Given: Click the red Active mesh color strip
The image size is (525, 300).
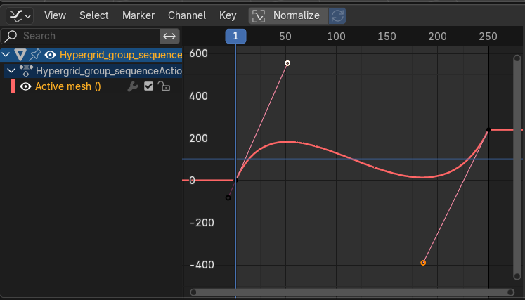Looking at the screenshot, I should point(13,87).
